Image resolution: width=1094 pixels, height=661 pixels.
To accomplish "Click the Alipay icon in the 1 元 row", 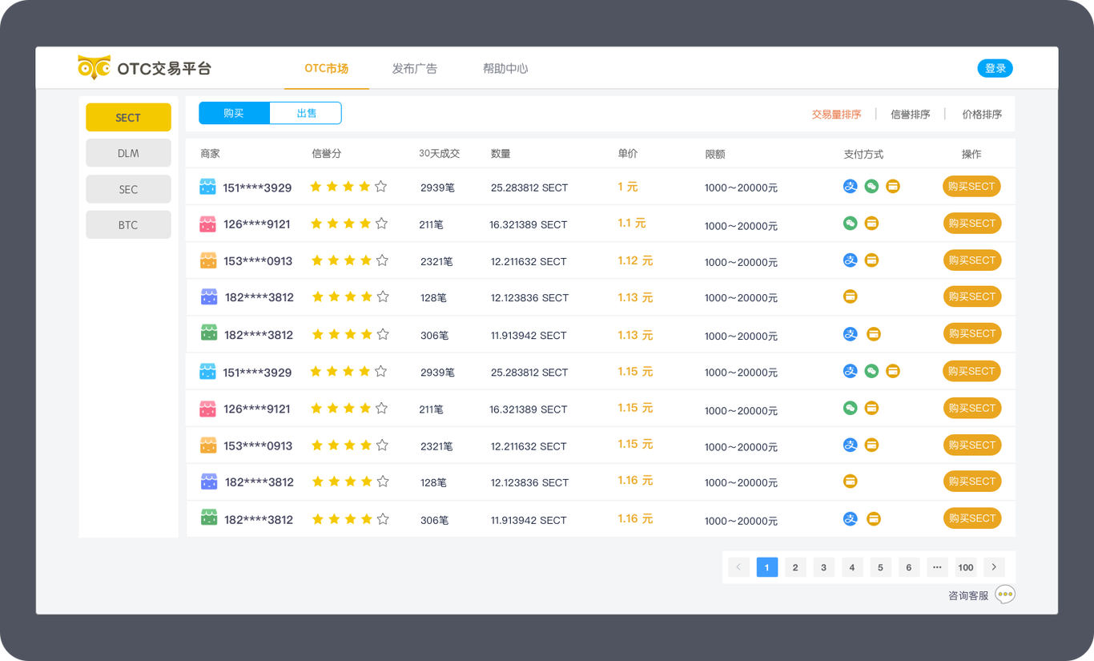I will click(851, 187).
